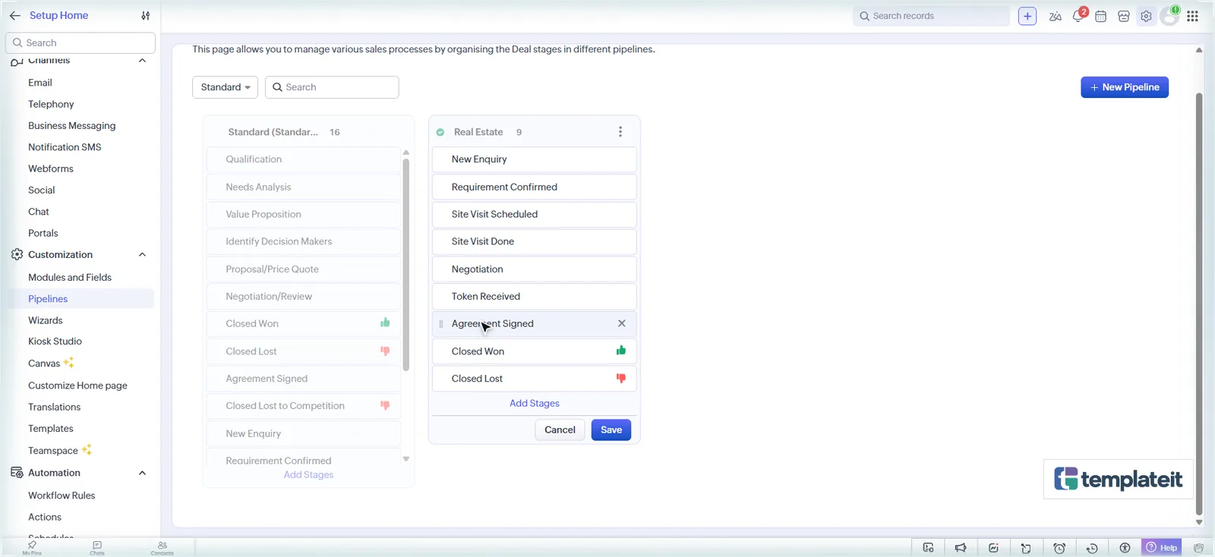Open the notifications bell
The image size is (1215, 557).
point(1078,16)
